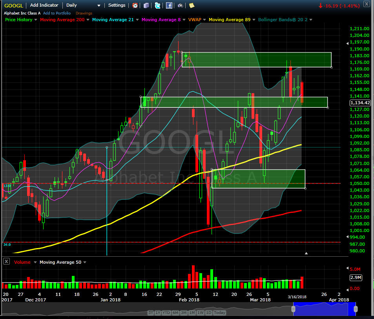Click the current price tag 1,134.42
374x319 pixels.
pos(360,103)
